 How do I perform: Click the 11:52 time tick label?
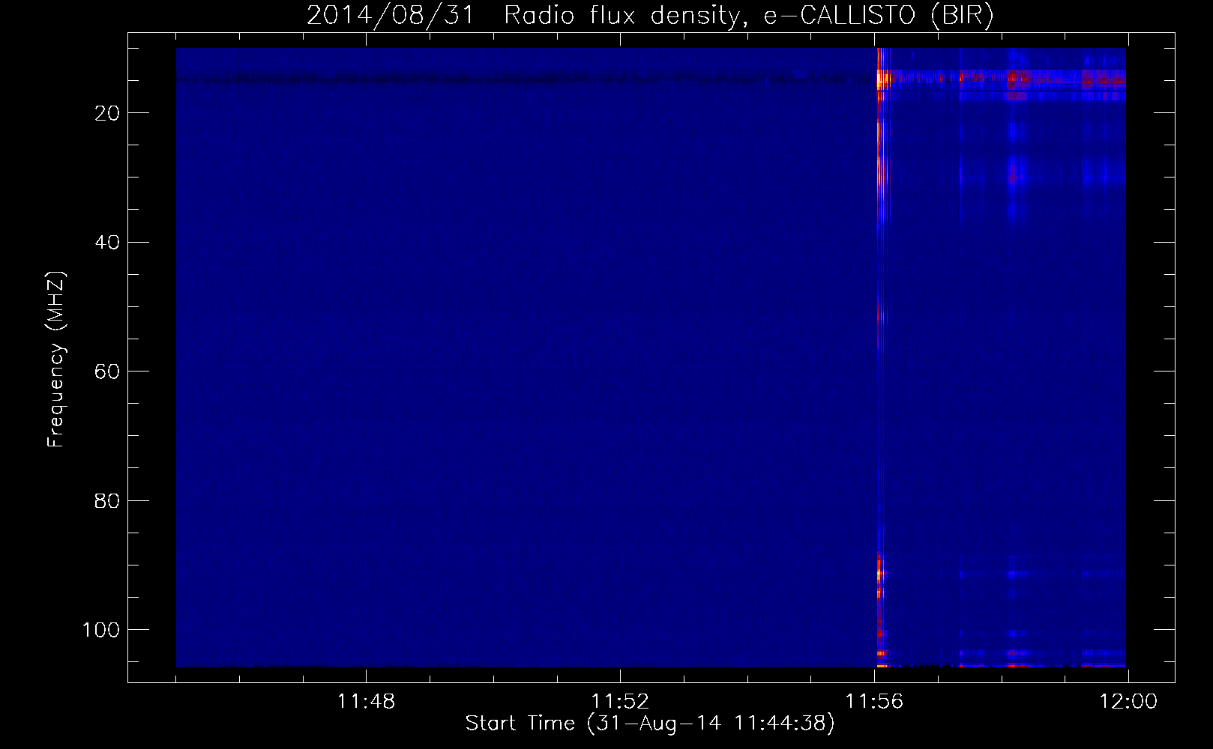[x=620, y=702]
